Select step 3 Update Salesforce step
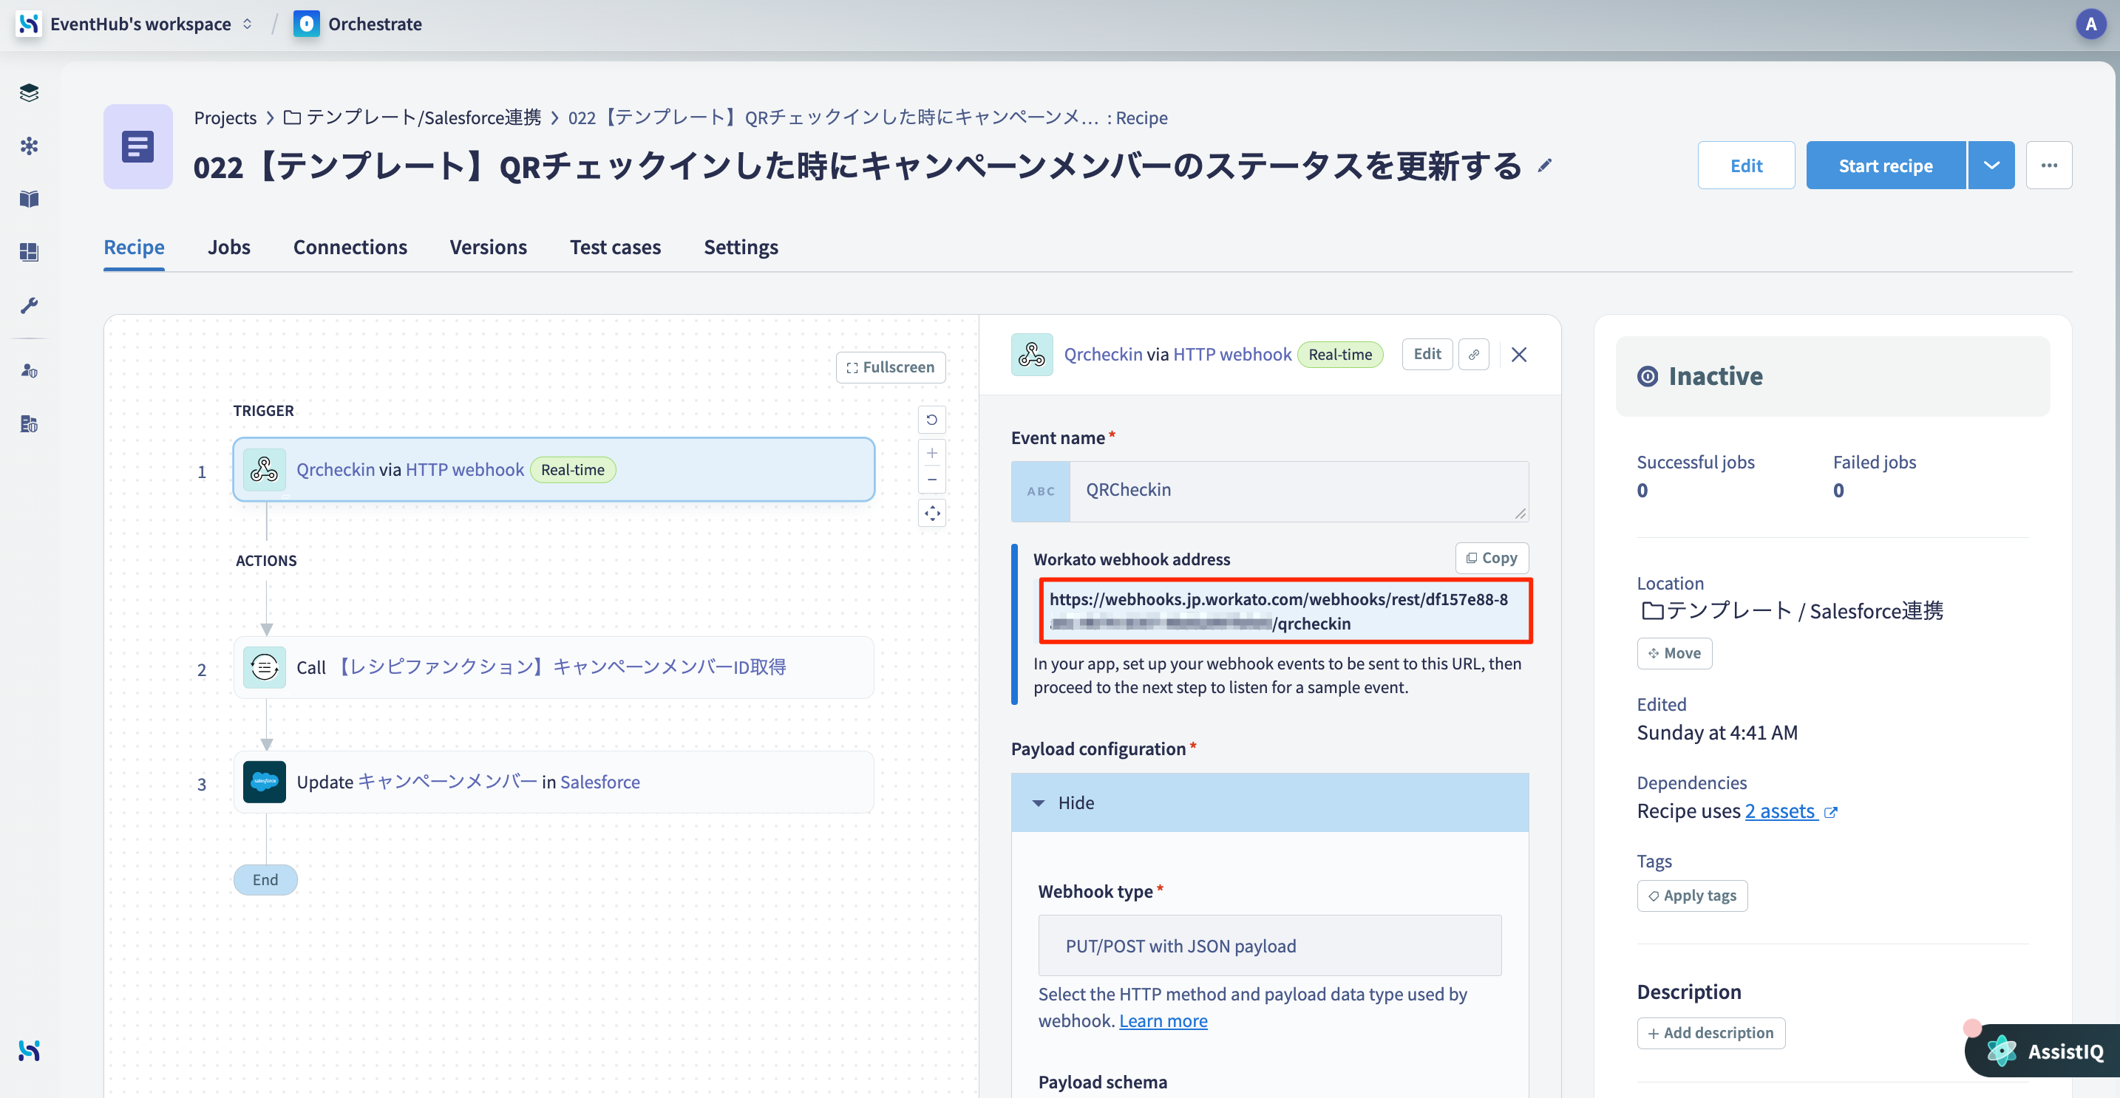The height and width of the screenshot is (1098, 2120). [x=554, y=781]
